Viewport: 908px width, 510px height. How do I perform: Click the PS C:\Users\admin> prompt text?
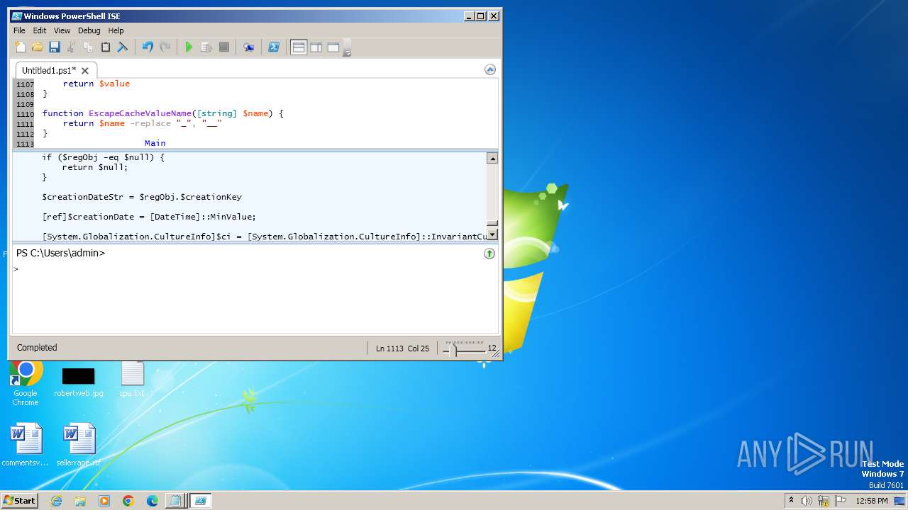pyautogui.click(x=60, y=253)
